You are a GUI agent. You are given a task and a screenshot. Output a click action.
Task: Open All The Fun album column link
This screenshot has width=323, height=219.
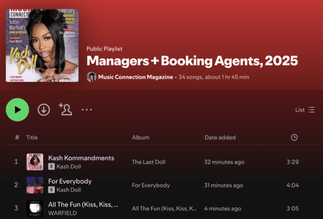pyautogui.click(x=165, y=209)
